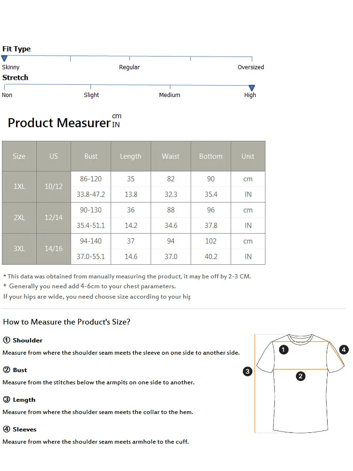Click the Product Measurer heading
The height and width of the screenshot is (471, 353).
(x=59, y=123)
